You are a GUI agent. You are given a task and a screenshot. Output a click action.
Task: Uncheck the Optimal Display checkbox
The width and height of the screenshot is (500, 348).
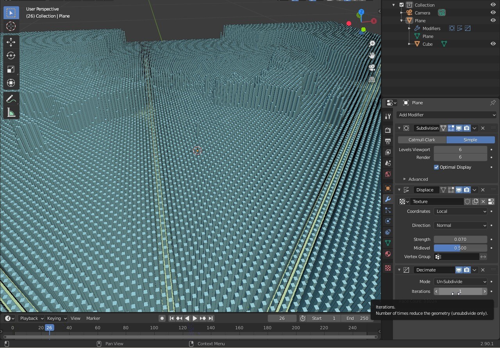436,167
